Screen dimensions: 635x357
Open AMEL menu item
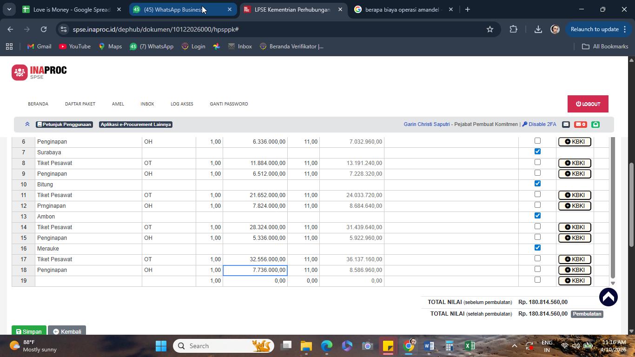[118, 104]
